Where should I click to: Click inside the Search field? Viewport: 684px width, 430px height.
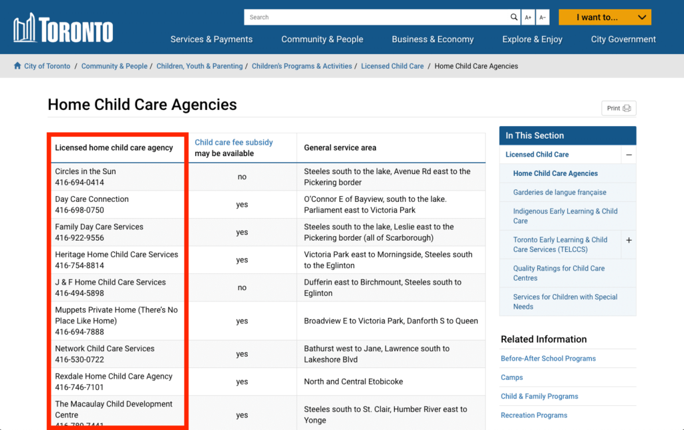point(376,17)
